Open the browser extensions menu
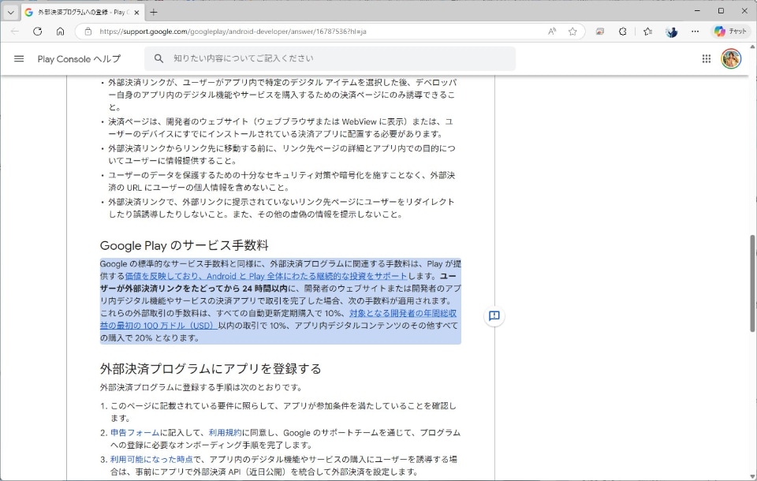Screen dimensions: 757x481 [x=623, y=32]
